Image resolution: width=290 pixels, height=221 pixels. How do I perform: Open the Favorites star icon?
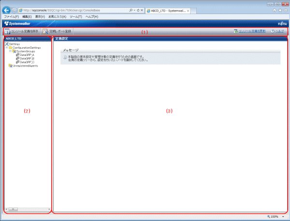coord(280,10)
